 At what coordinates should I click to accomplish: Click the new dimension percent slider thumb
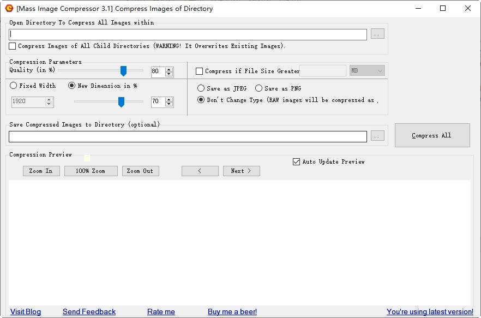click(x=121, y=102)
